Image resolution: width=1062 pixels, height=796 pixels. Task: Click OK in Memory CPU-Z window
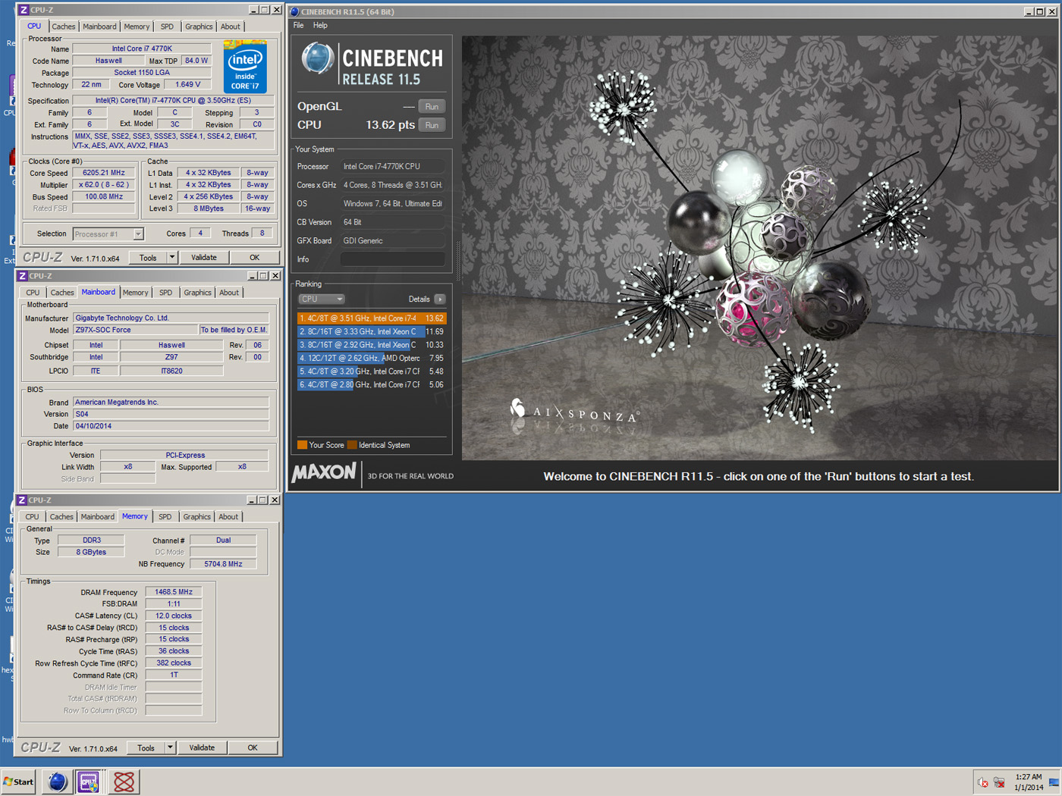(253, 748)
